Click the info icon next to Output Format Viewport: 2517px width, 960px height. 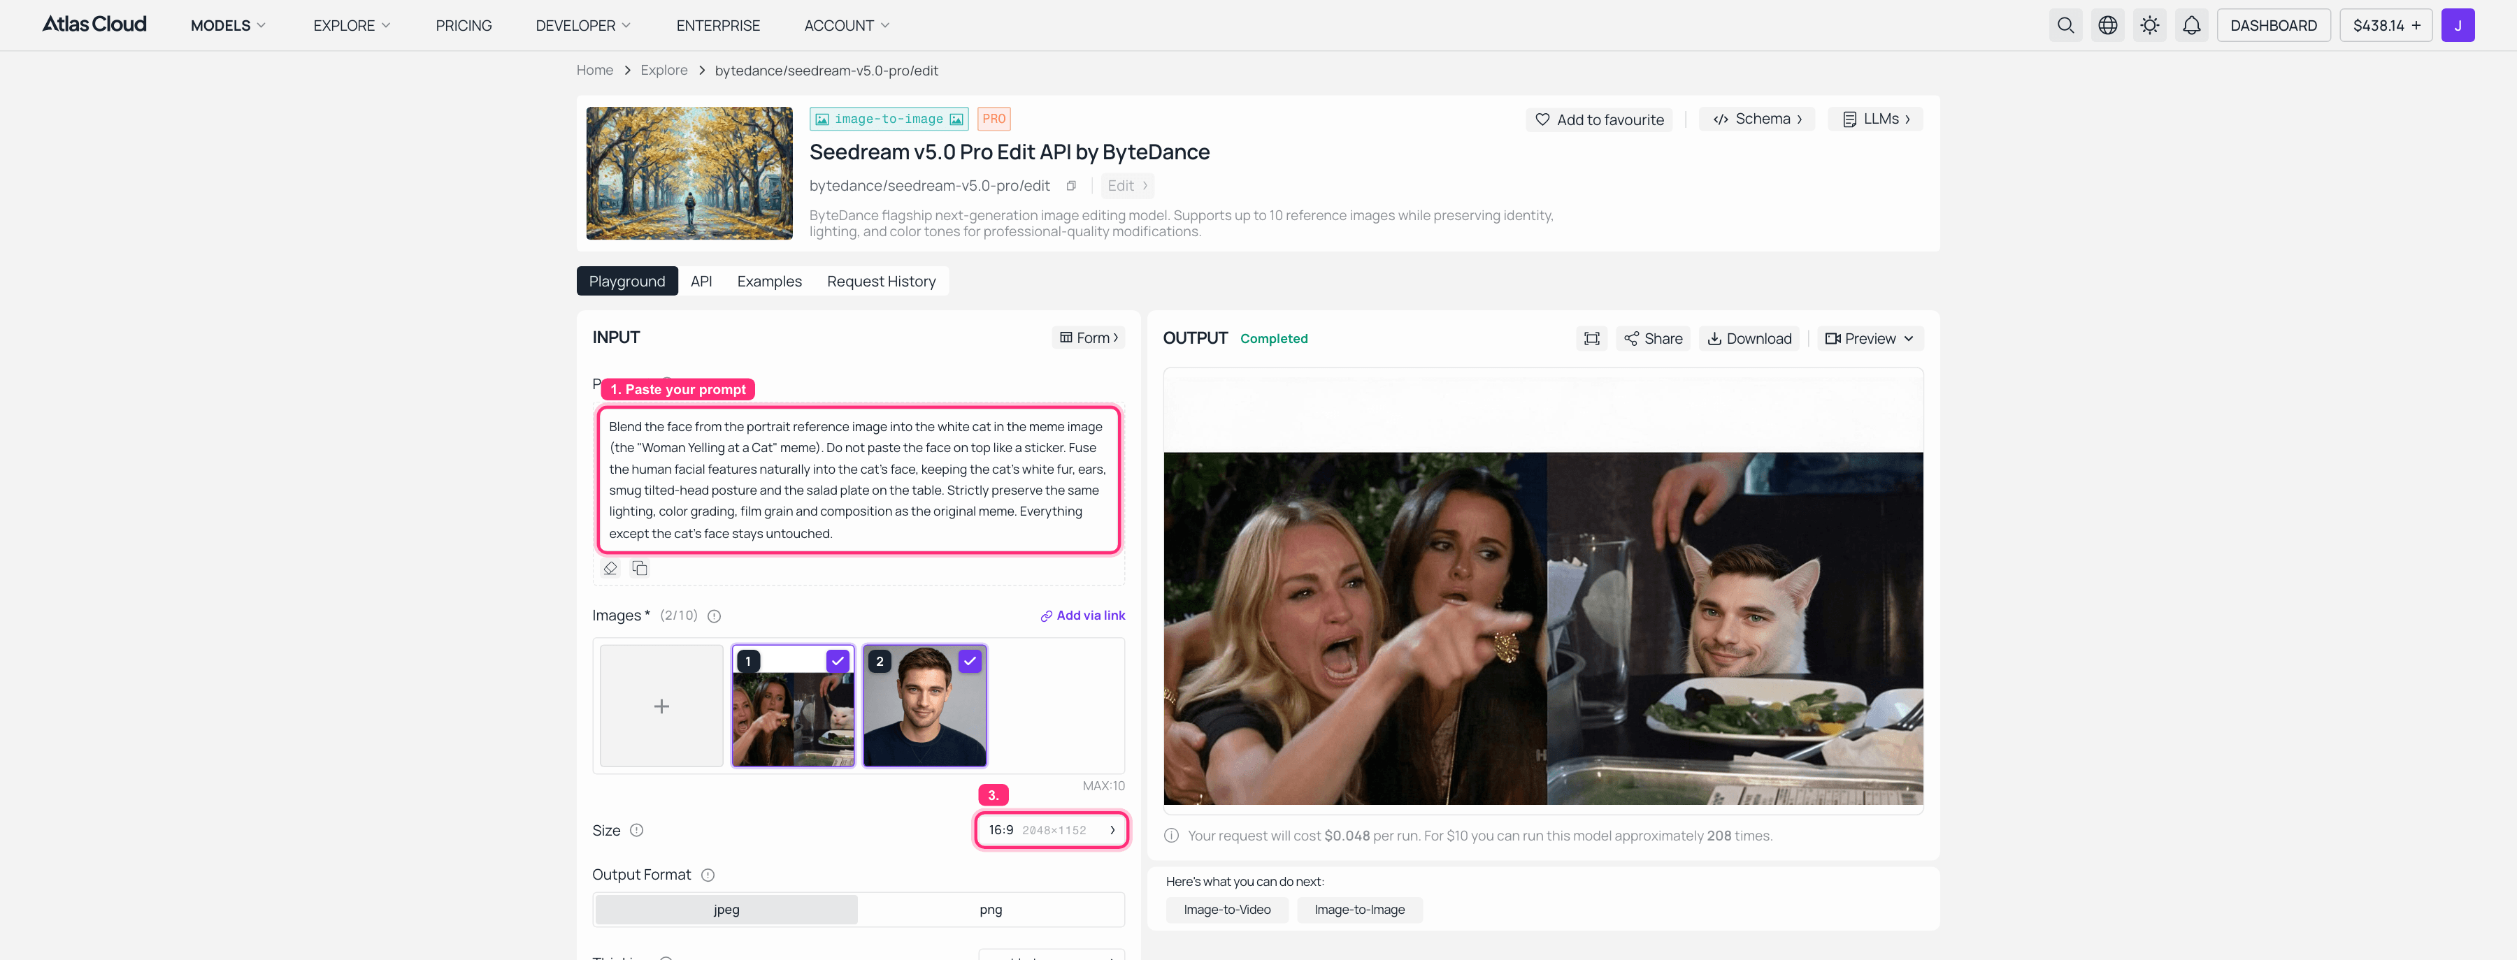tap(708, 875)
